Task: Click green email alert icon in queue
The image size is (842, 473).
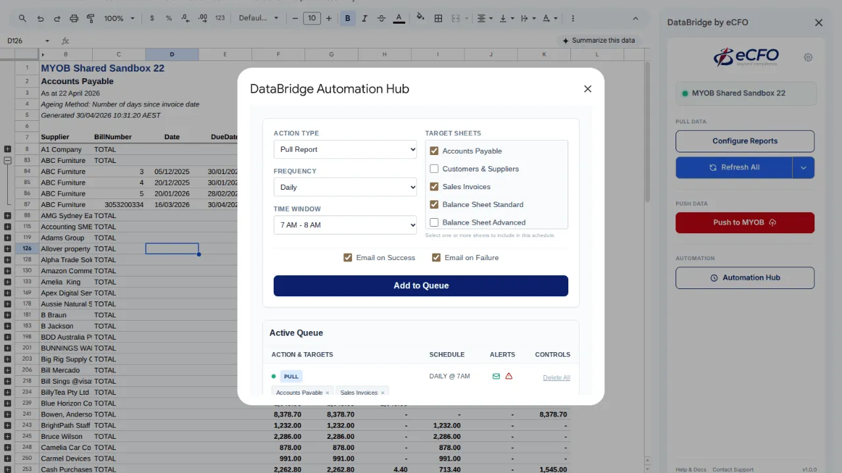Action: (x=496, y=376)
